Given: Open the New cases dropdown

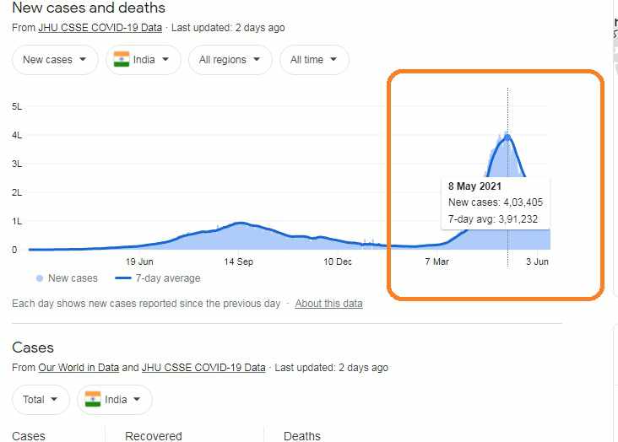Looking at the screenshot, I should (55, 60).
